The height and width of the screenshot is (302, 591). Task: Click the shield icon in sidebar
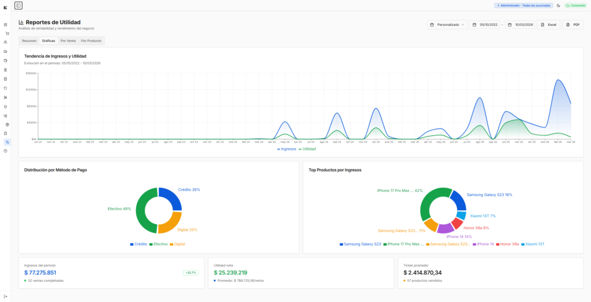(6, 106)
